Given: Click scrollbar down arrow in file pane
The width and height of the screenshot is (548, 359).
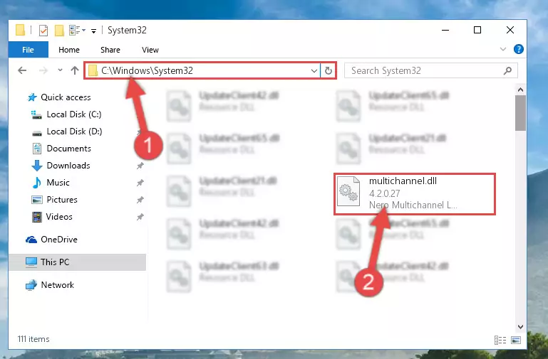Looking at the screenshot, I should [x=520, y=327].
